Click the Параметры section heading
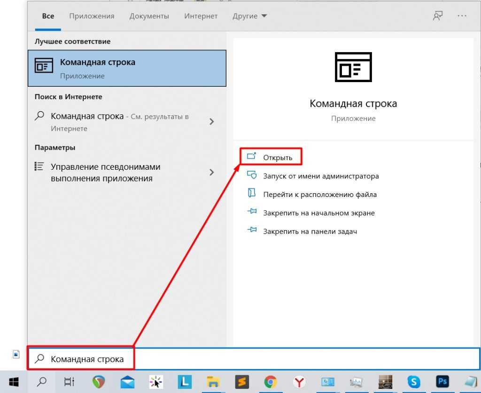Image resolution: width=481 pixels, height=393 pixels. [x=55, y=147]
